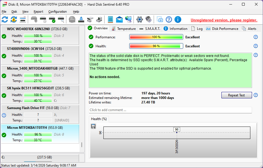Image resolution: width=263 pixels, height=168 pixels.
Task: Click the monitor with globe icon
Action: pyautogui.click(x=128, y=19)
